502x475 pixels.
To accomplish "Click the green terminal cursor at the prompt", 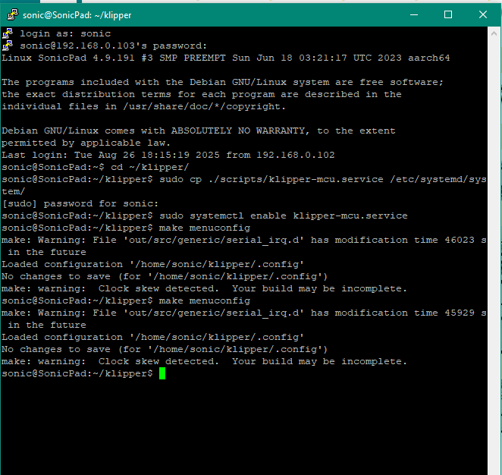I will (x=162, y=373).
